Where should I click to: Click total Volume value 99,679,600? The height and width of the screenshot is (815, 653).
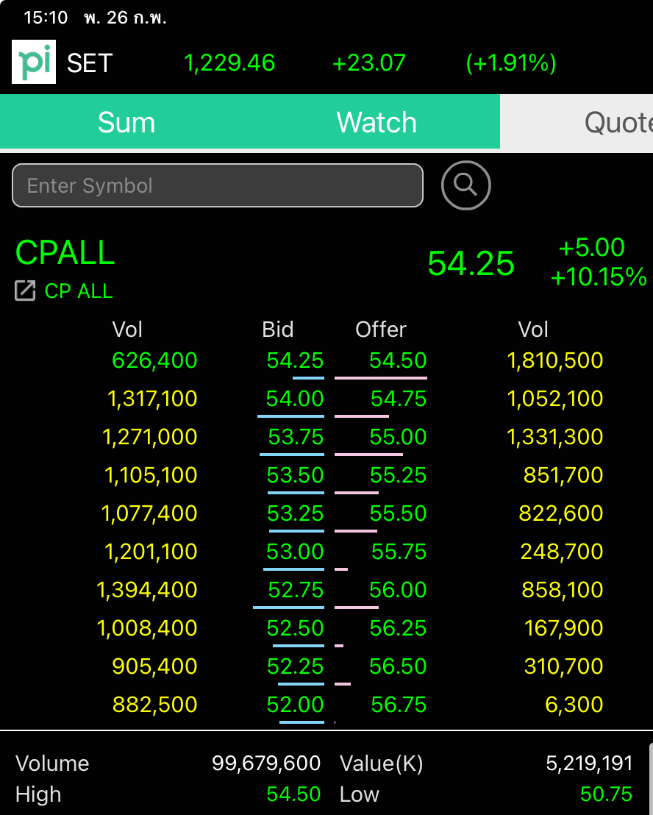(x=266, y=764)
